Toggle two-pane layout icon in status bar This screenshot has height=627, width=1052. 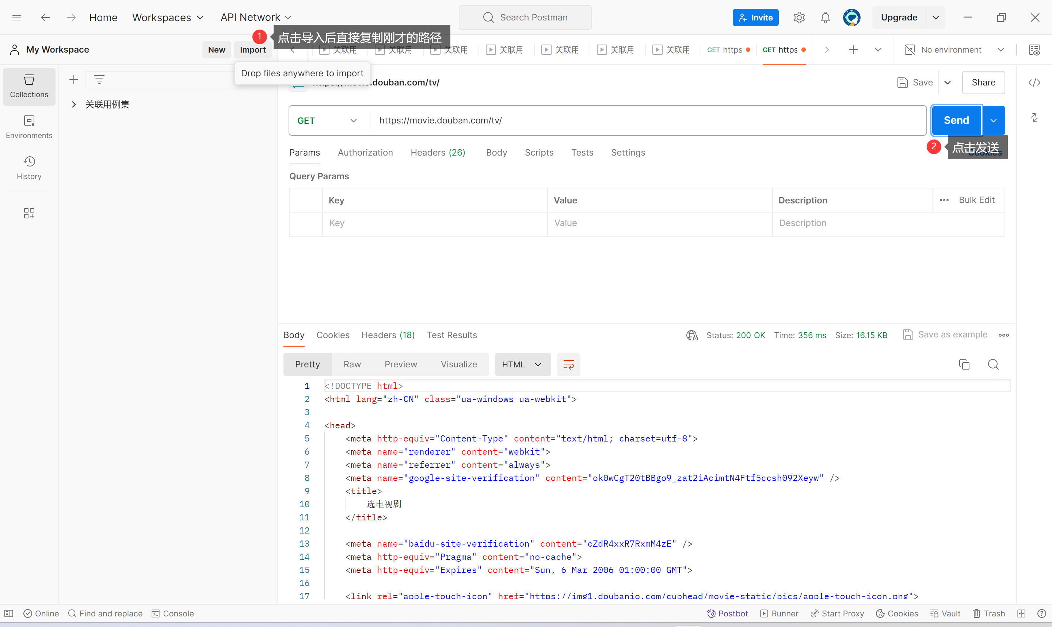click(1021, 613)
